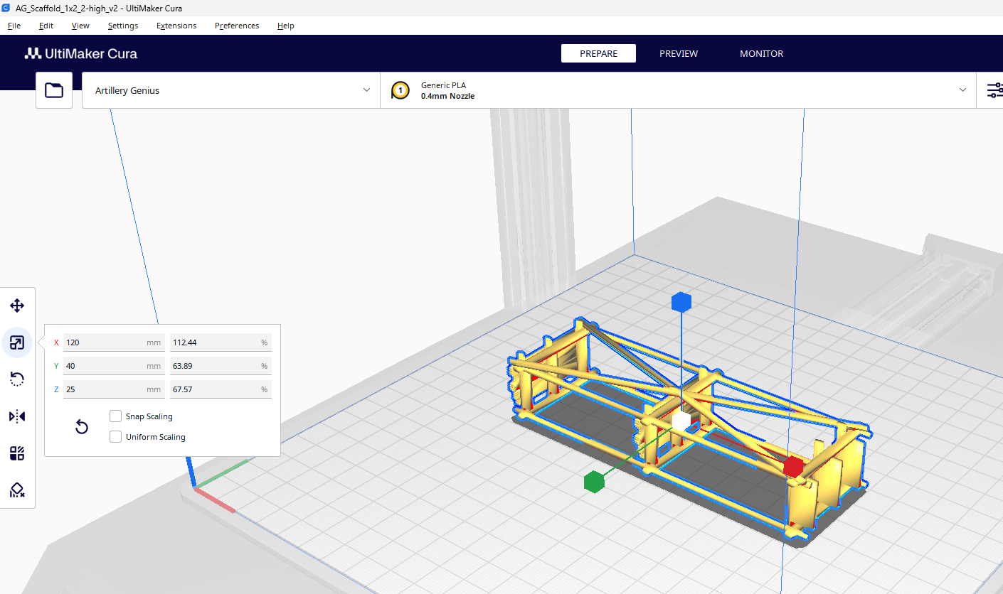Click the Z percent field 67.57
Screen dimensions: 1003x594
click(221, 389)
